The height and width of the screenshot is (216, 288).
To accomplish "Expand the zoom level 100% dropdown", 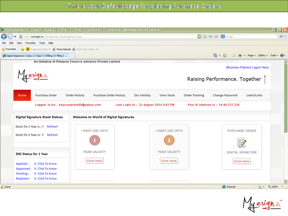I will (x=276, y=187).
